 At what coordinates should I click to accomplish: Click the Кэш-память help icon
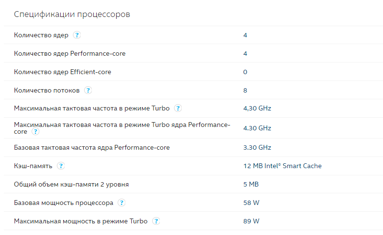(61, 166)
